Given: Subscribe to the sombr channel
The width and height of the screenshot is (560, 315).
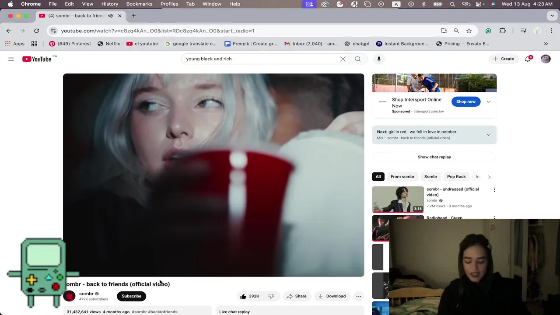Looking at the screenshot, I should (x=131, y=296).
